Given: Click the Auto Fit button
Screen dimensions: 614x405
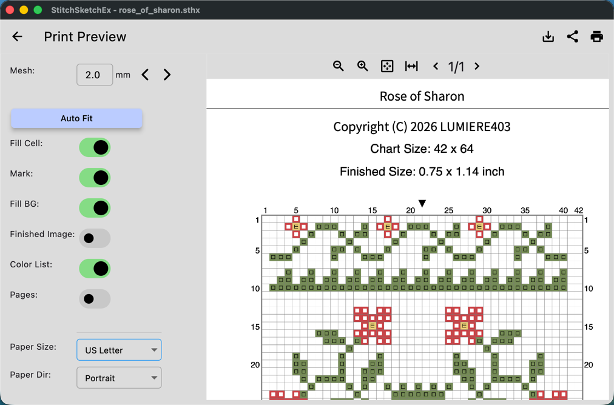Looking at the screenshot, I should pyautogui.click(x=76, y=118).
